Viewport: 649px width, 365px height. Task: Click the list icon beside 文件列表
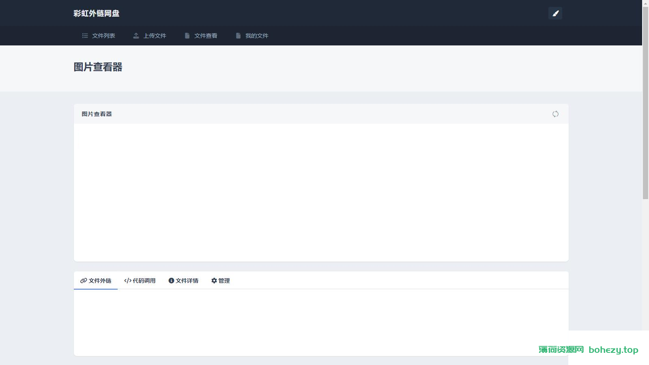85,36
